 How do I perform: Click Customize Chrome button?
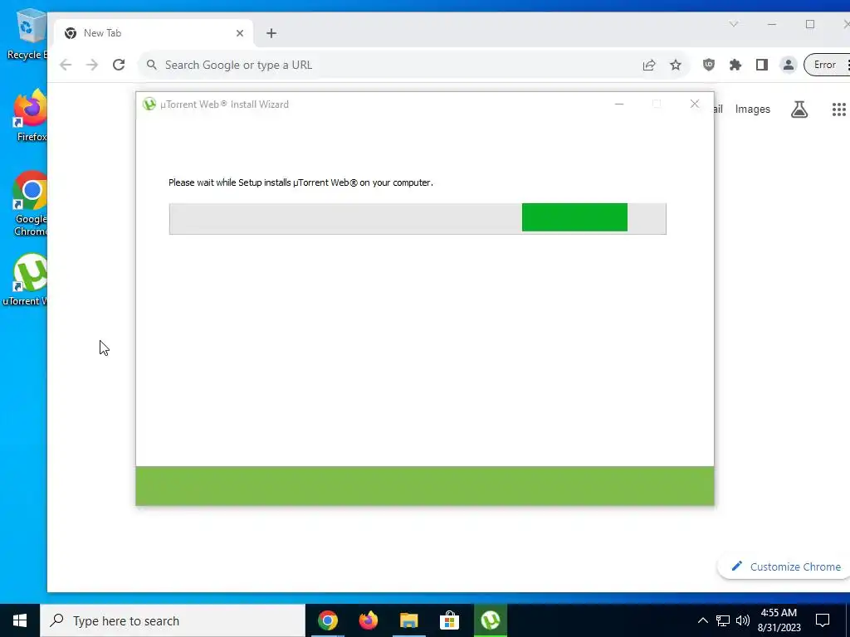(784, 566)
